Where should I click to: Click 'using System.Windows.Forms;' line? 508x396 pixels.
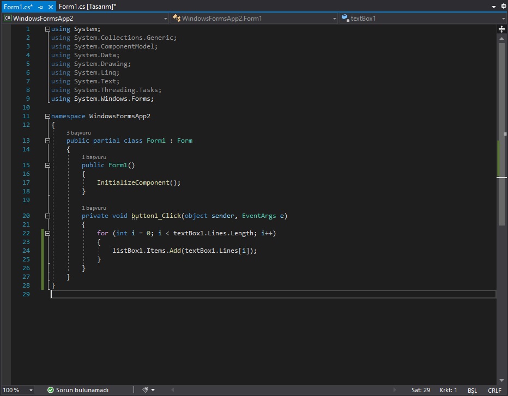102,99
